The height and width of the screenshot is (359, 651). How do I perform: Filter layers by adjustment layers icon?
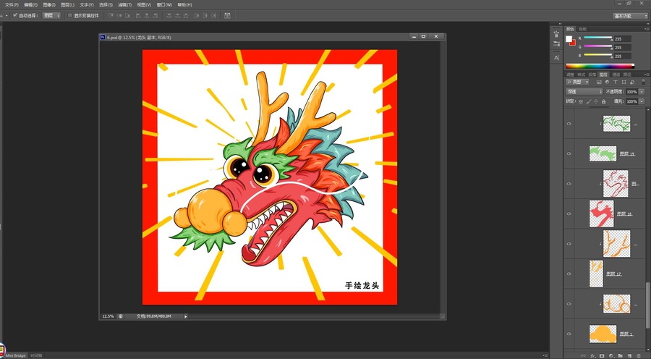[x=607, y=83]
